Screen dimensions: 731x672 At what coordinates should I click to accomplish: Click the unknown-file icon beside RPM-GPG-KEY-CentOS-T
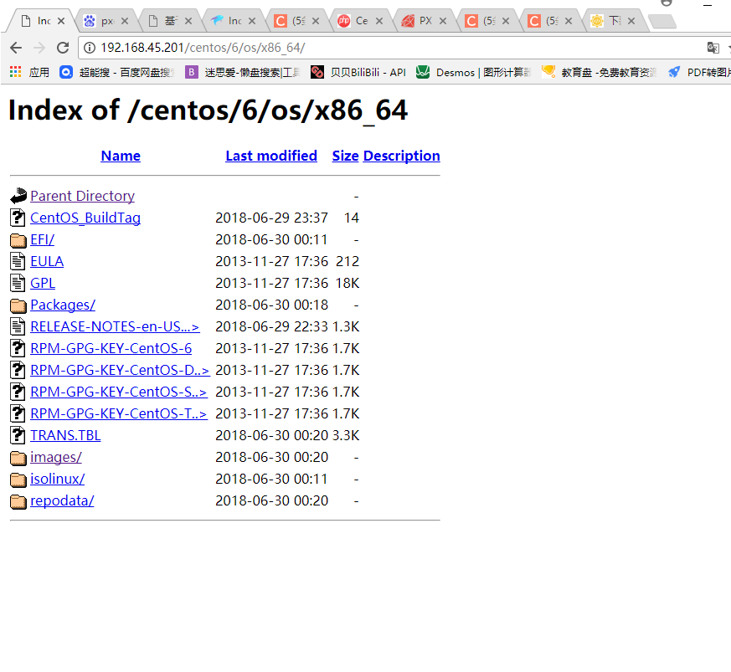pyautogui.click(x=18, y=413)
